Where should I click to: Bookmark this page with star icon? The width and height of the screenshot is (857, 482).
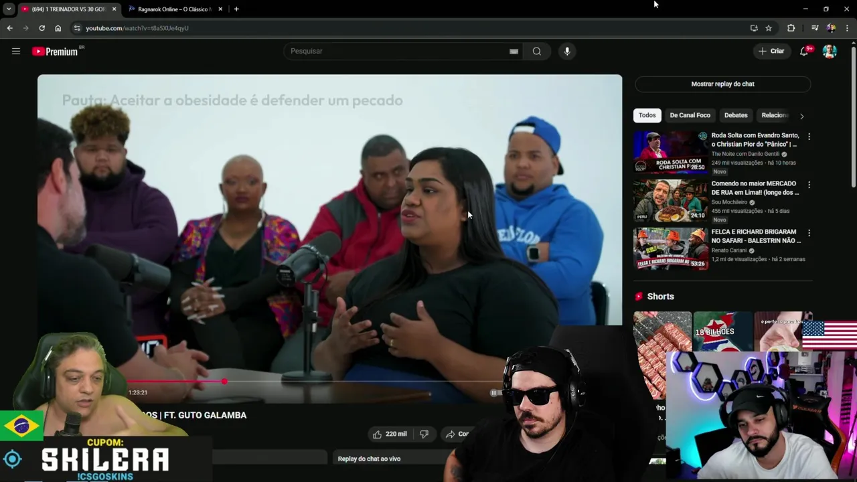click(769, 28)
